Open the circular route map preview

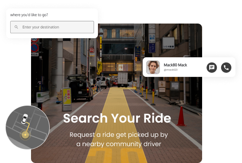(28, 127)
